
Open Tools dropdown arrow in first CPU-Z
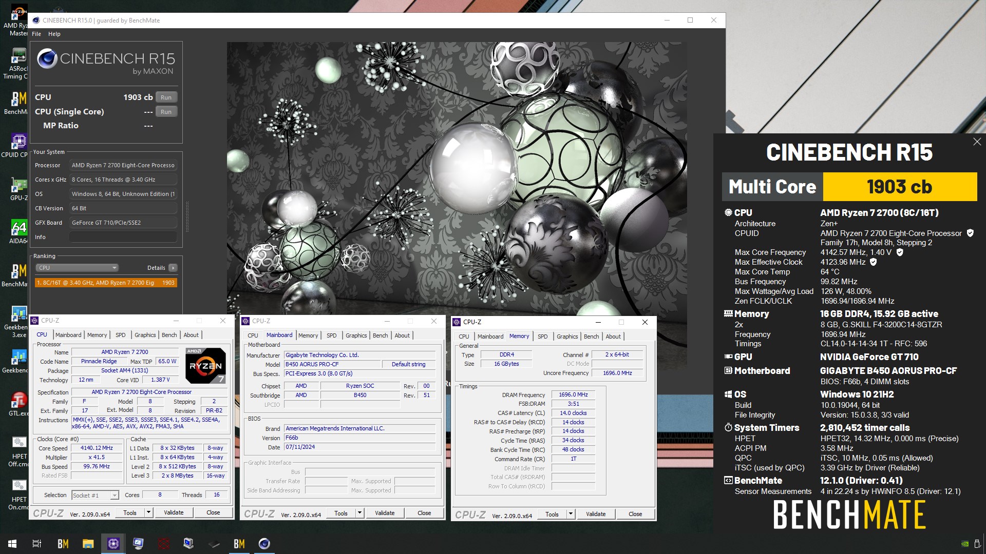[148, 512]
